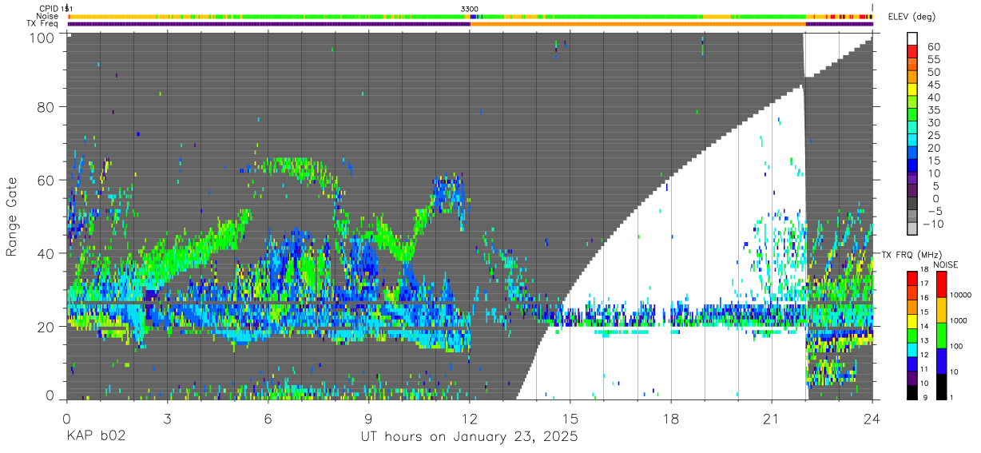
Task: Click the x-axis tick label '15'
Action: click(570, 418)
